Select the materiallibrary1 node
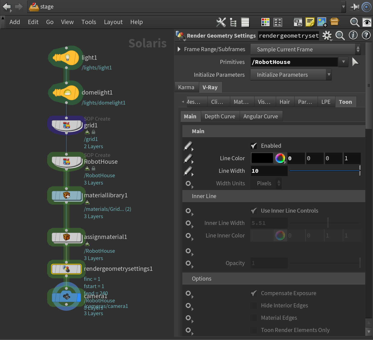This screenshot has width=373, height=340. 67,196
